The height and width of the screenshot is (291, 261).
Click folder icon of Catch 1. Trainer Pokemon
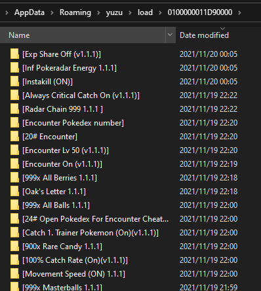pos(14,233)
